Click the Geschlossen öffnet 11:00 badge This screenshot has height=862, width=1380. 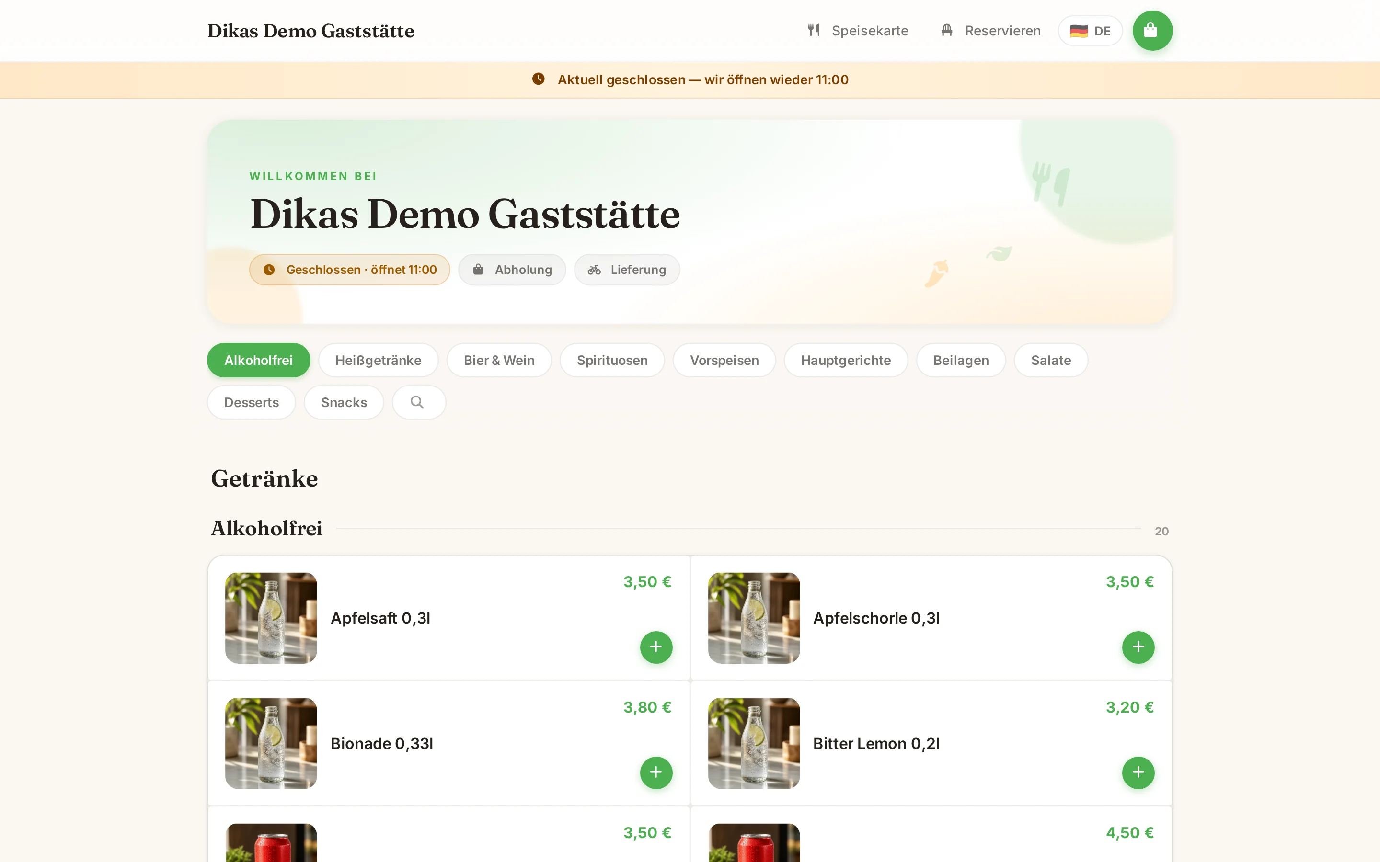click(x=350, y=270)
